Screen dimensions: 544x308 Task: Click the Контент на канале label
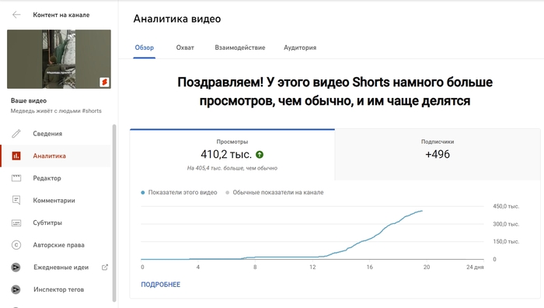[61, 15]
